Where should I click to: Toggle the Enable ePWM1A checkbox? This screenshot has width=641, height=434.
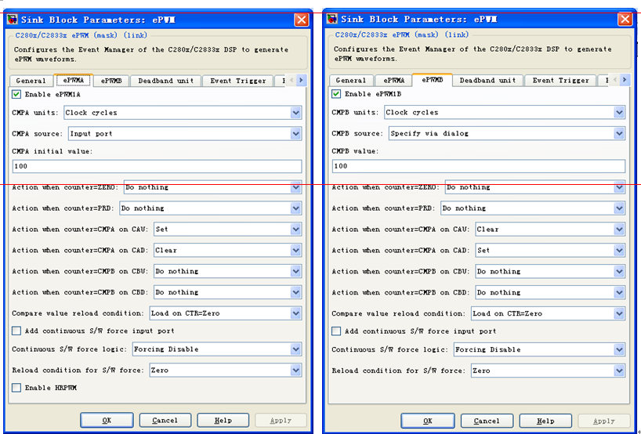click(x=16, y=94)
